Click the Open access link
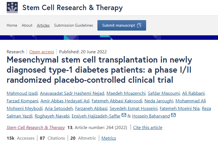The image size is (218, 145). [42, 52]
